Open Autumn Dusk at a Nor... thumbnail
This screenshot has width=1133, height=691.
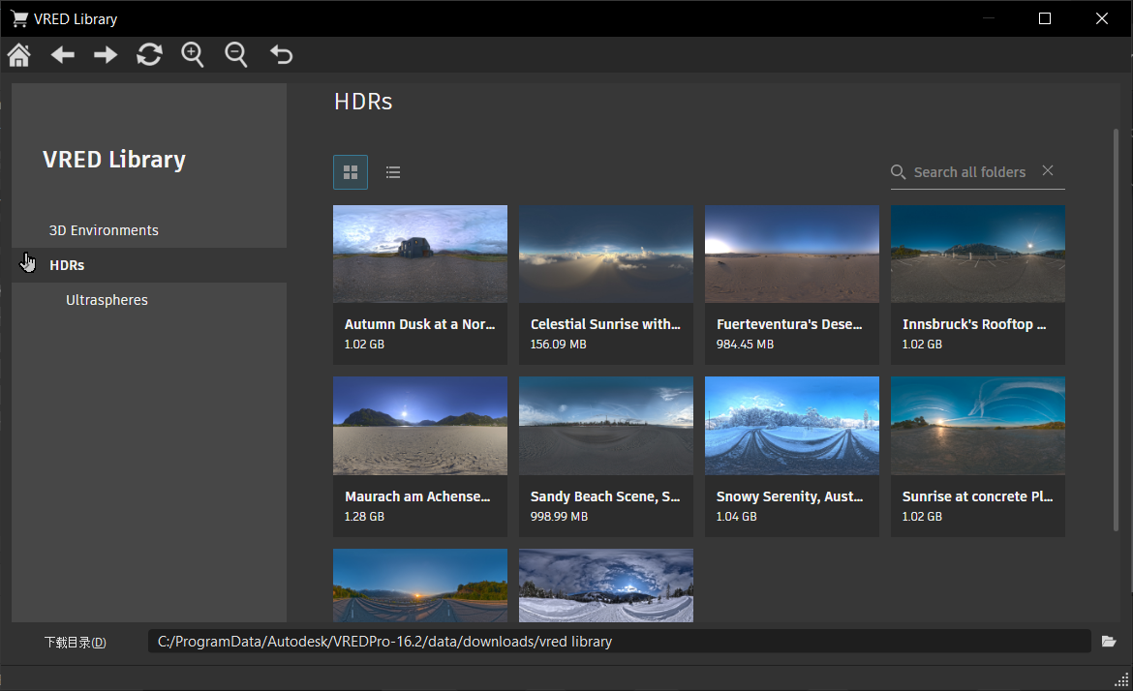tap(420, 255)
